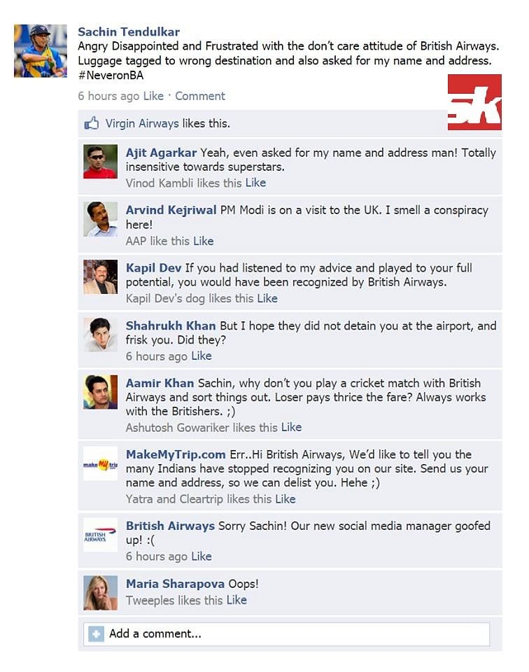This screenshot has width=529, height=672.
Task: View Sachin Tendulkar's profile picture
Action: click(41, 51)
